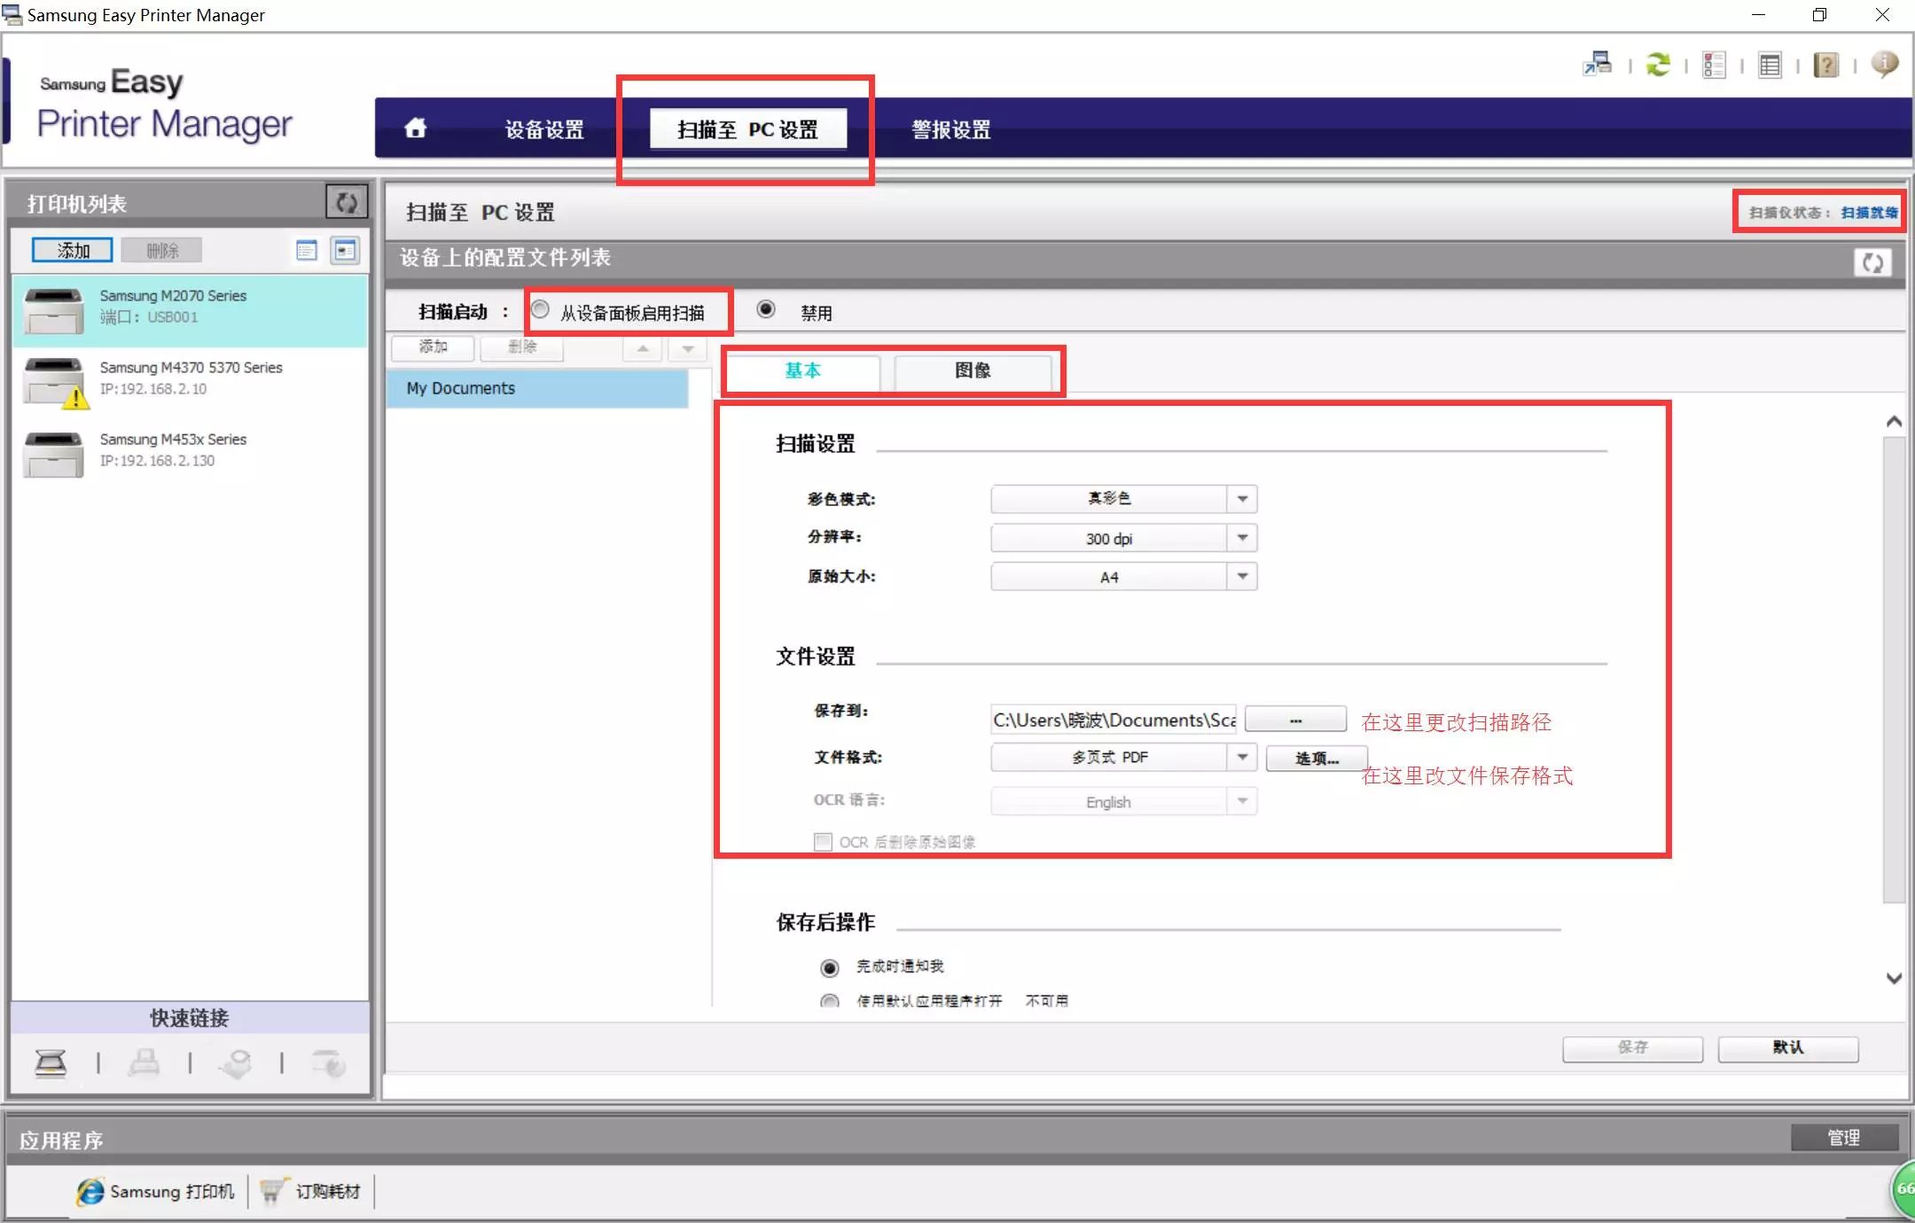Select the 禁用 radio button
1915x1223 pixels.
[766, 309]
